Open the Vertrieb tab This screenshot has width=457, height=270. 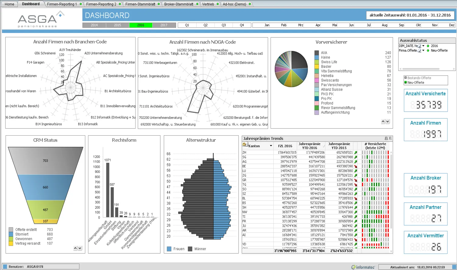(x=210, y=4)
